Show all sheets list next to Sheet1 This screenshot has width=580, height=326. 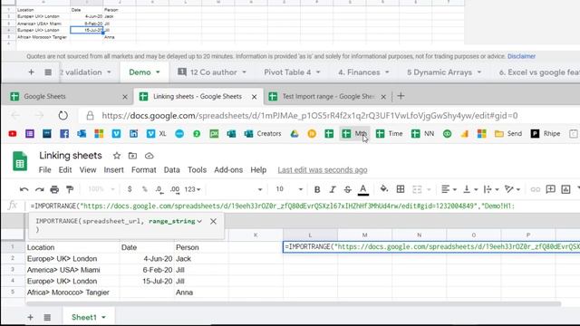(47, 318)
